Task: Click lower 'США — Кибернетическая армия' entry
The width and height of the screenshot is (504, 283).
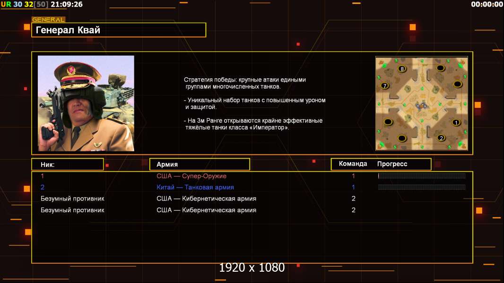Action: pos(206,210)
